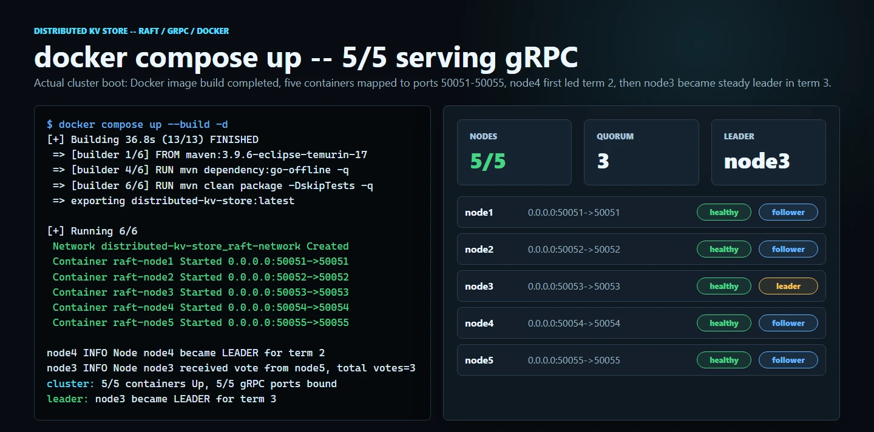Click port mapping 0.0.0.0:50051->50051 in node1 row
874x432 pixels.
574,213
